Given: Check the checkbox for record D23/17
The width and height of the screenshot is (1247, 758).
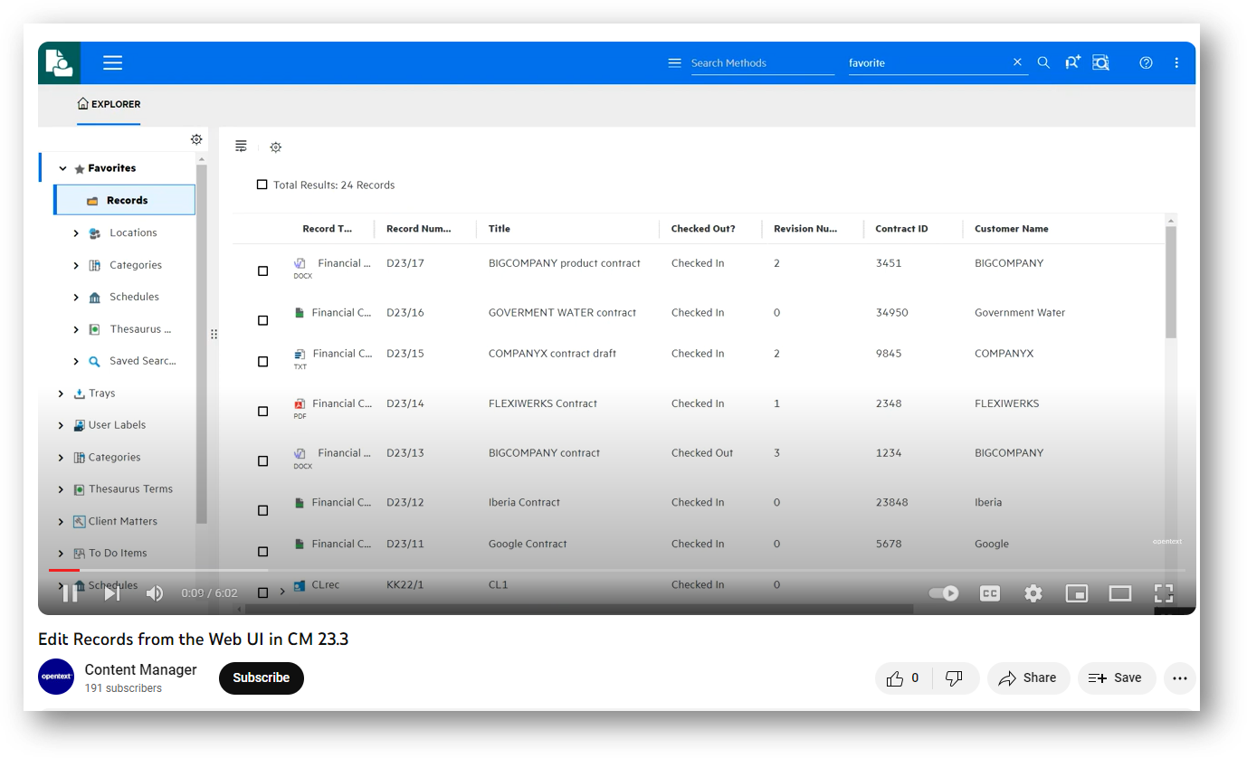Looking at the screenshot, I should (x=262, y=270).
